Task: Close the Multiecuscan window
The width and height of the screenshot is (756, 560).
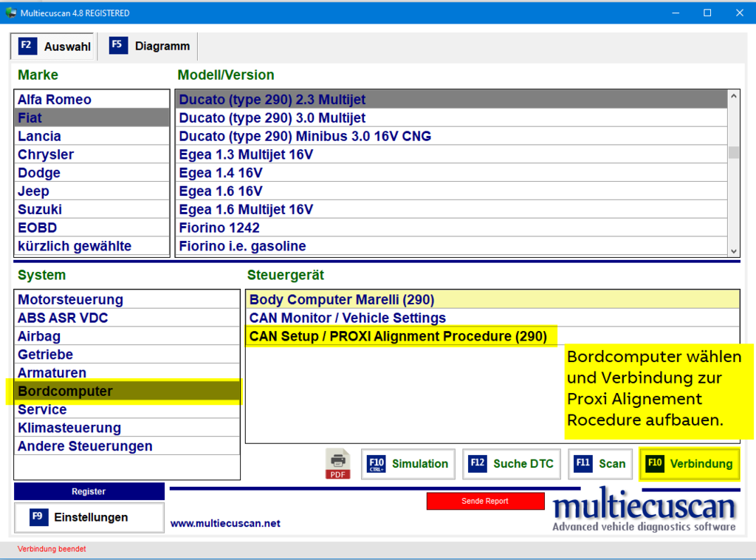Action: tap(739, 13)
